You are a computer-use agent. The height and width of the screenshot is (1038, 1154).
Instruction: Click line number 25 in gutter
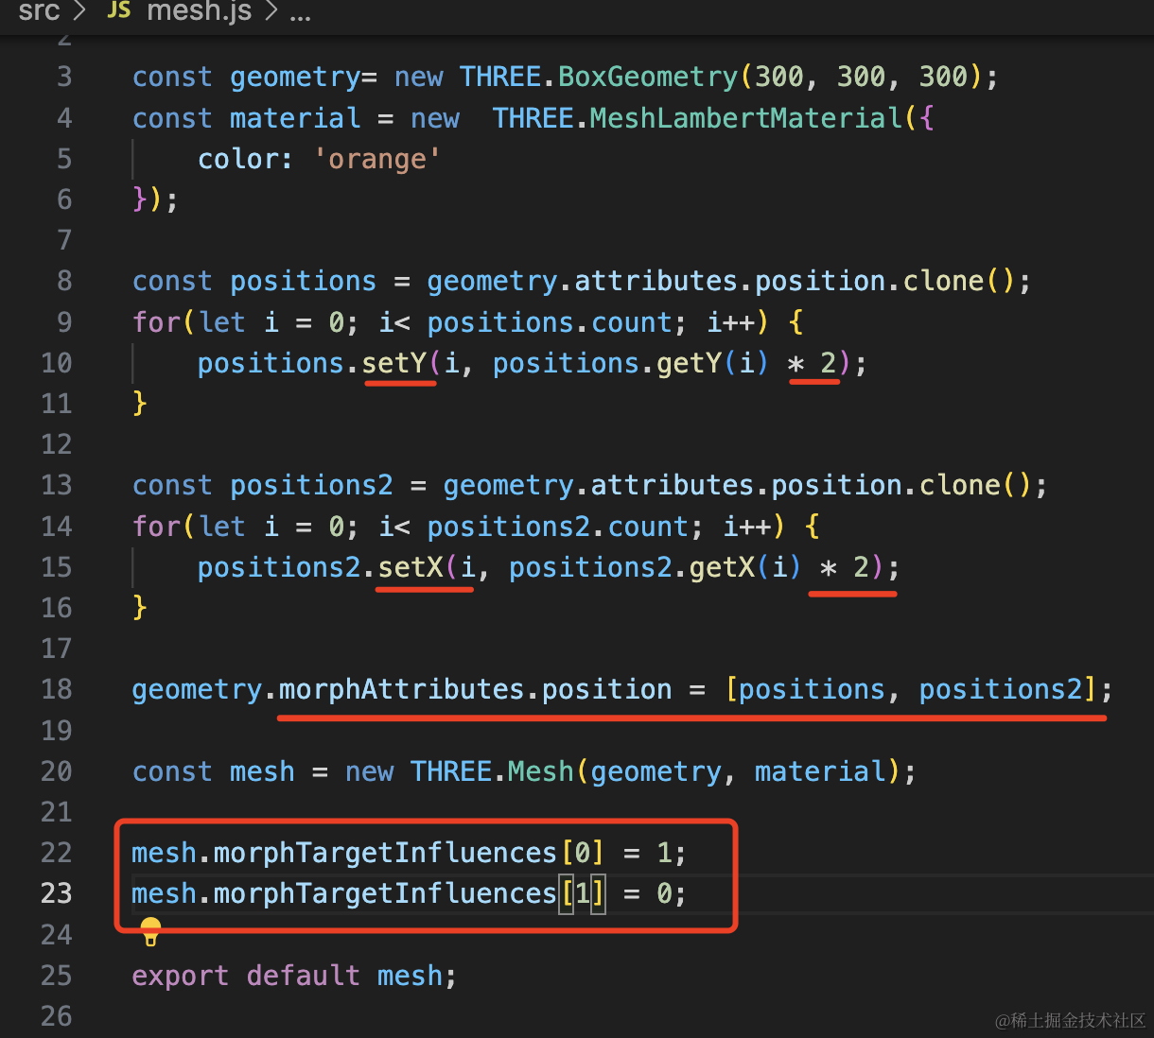coord(57,976)
